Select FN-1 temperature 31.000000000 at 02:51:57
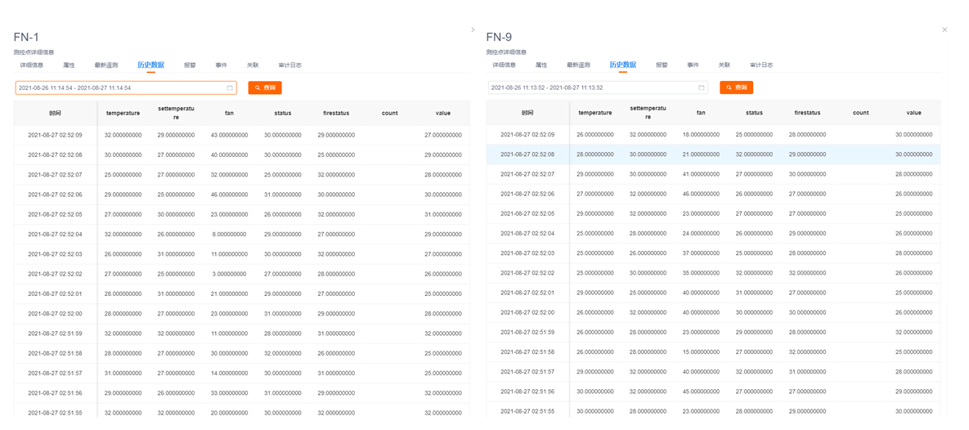 point(123,373)
